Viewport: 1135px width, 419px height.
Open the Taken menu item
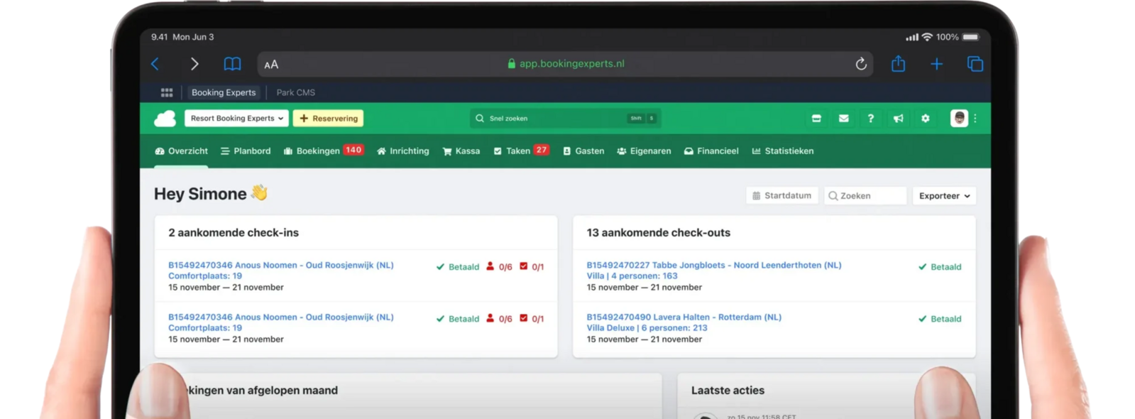coord(512,151)
